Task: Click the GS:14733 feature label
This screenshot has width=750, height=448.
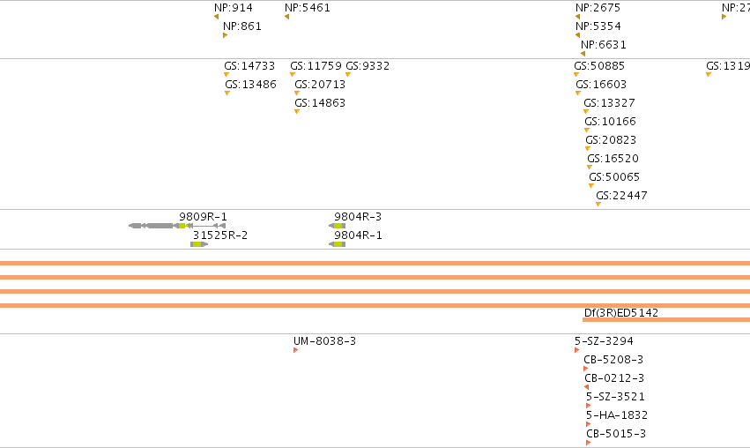Action: pos(249,66)
